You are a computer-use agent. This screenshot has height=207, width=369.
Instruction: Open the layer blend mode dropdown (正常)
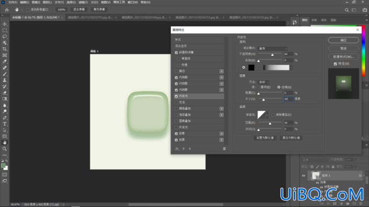(x=315, y=160)
